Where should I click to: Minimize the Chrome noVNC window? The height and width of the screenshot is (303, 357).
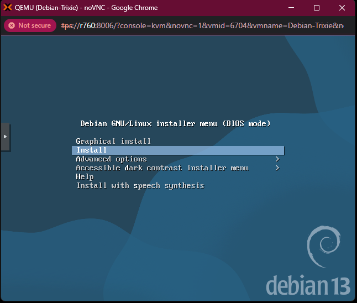tap(291, 8)
